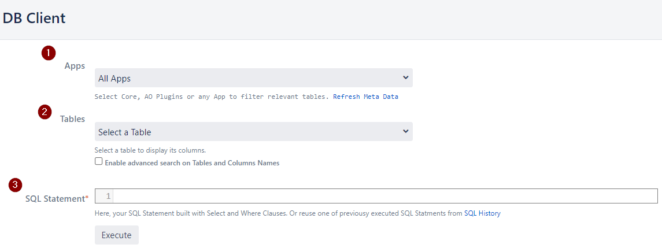662x248 pixels.
Task: Click the red step 1 badge
Action: pos(49,53)
